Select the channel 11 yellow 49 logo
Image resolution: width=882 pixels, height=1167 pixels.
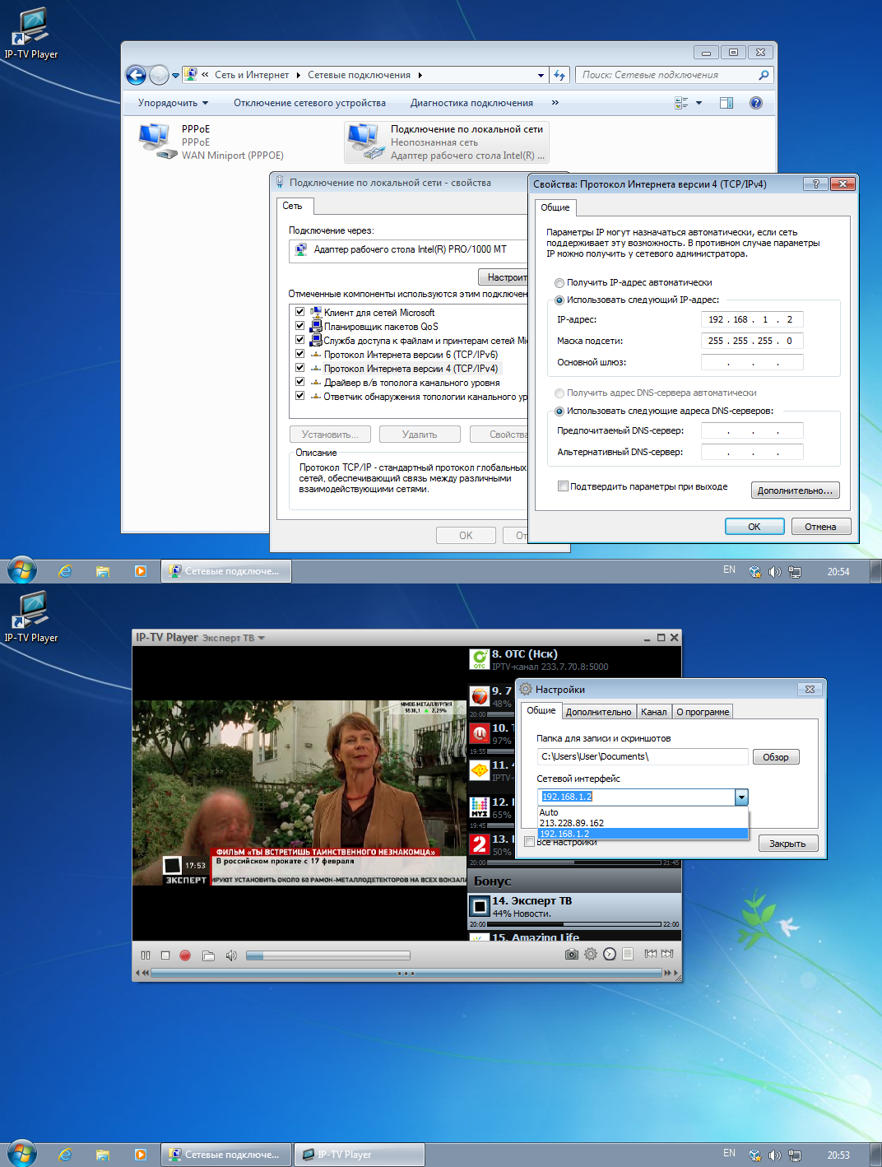click(480, 770)
